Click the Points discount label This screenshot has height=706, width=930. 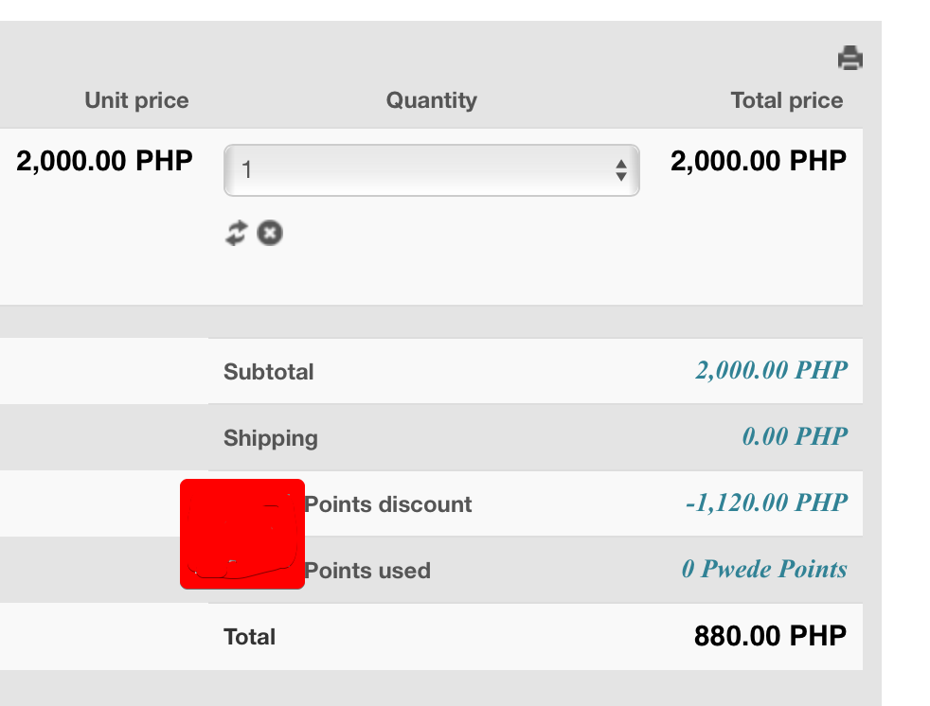click(x=387, y=504)
